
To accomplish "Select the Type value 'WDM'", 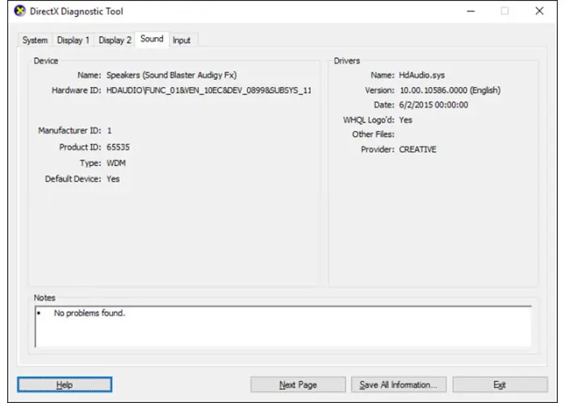I will (x=116, y=163).
